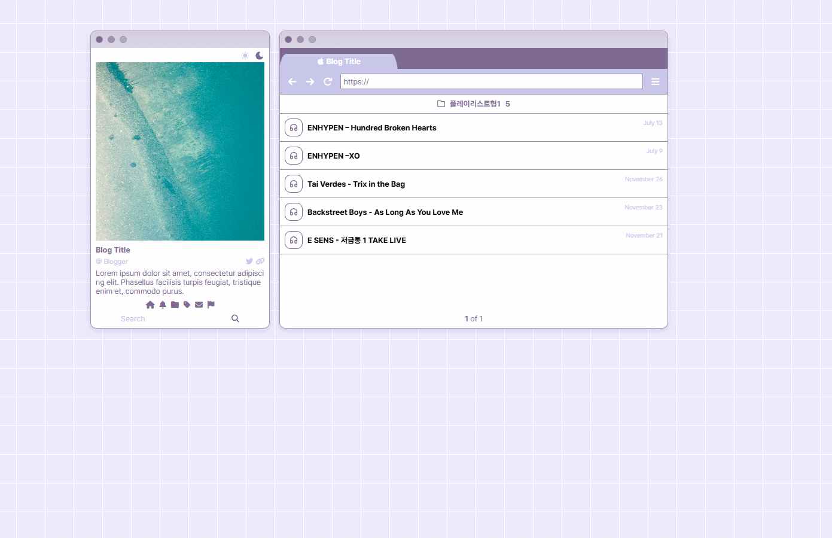Switch to dark mode moon icon

tap(260, 56)
